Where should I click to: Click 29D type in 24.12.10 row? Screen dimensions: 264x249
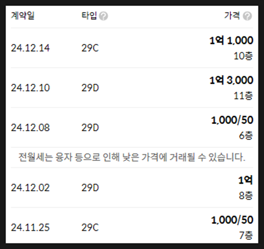tap(90, 87)
